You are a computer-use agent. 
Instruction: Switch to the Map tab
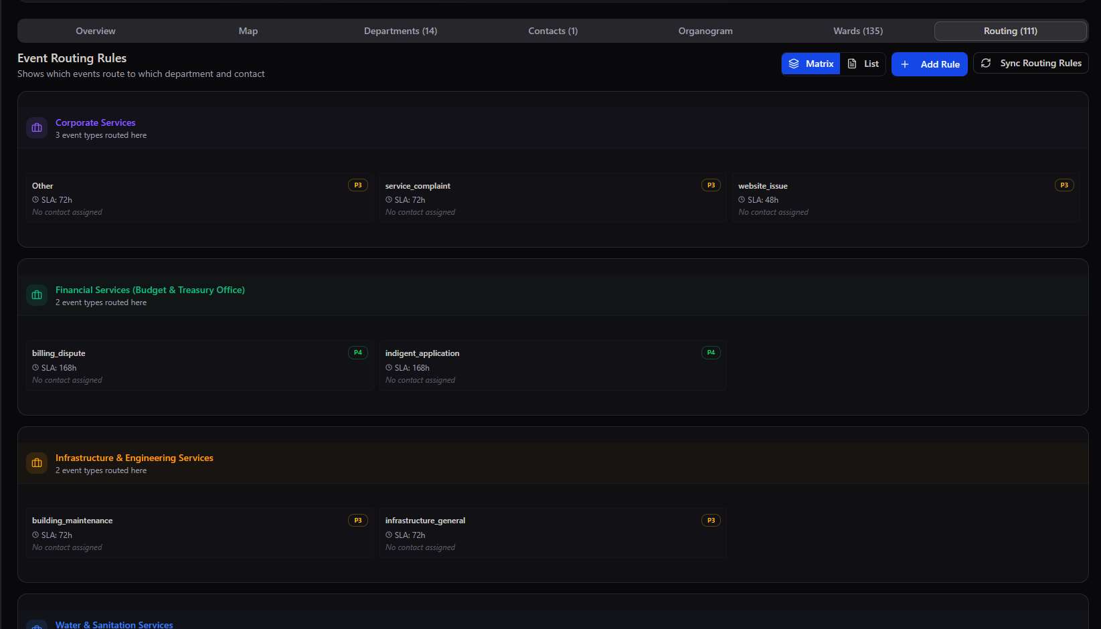[x=248, y=31]
